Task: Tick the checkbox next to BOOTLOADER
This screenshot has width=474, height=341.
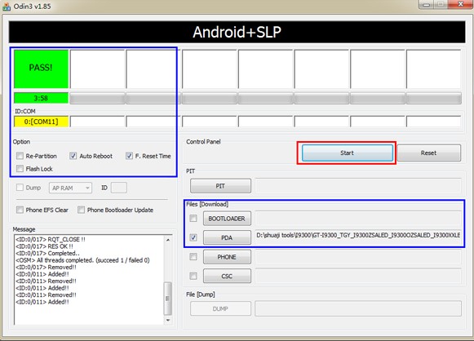Action: click(193, 219)
